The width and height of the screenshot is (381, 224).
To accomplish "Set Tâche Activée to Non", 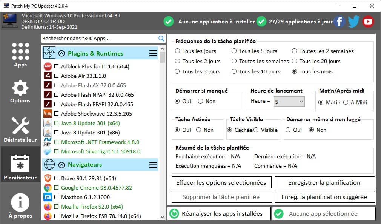I will (198, 130).
